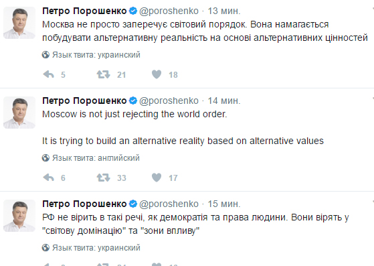This screenshot has width=374, height=266.
Task: Retweet the tweet with 33 retweets
Action: pos(103,178)
